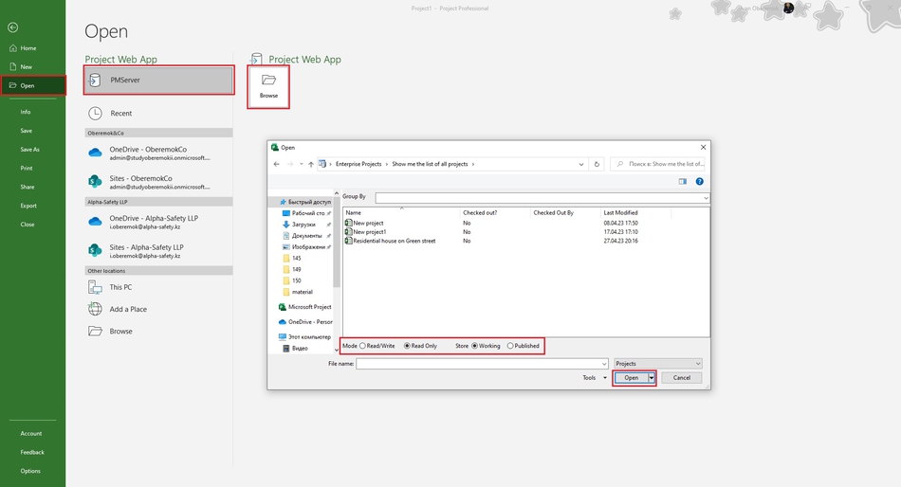Refresh the dialog folder view
The width and height of the screenshot is (901, 487).
click(597, 164)
